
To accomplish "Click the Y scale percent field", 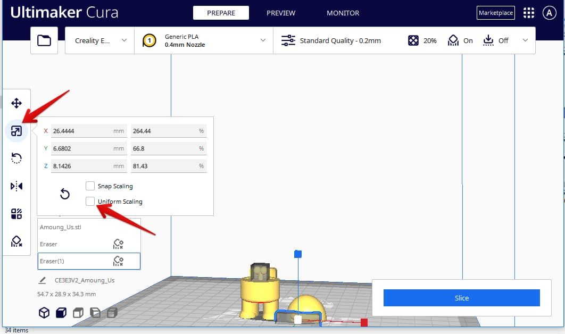I will (x=169, y=148).
